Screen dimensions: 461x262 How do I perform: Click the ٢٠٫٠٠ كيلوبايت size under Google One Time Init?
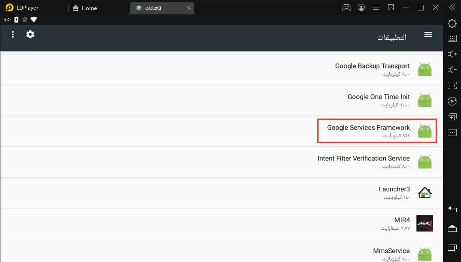[395, 105]
